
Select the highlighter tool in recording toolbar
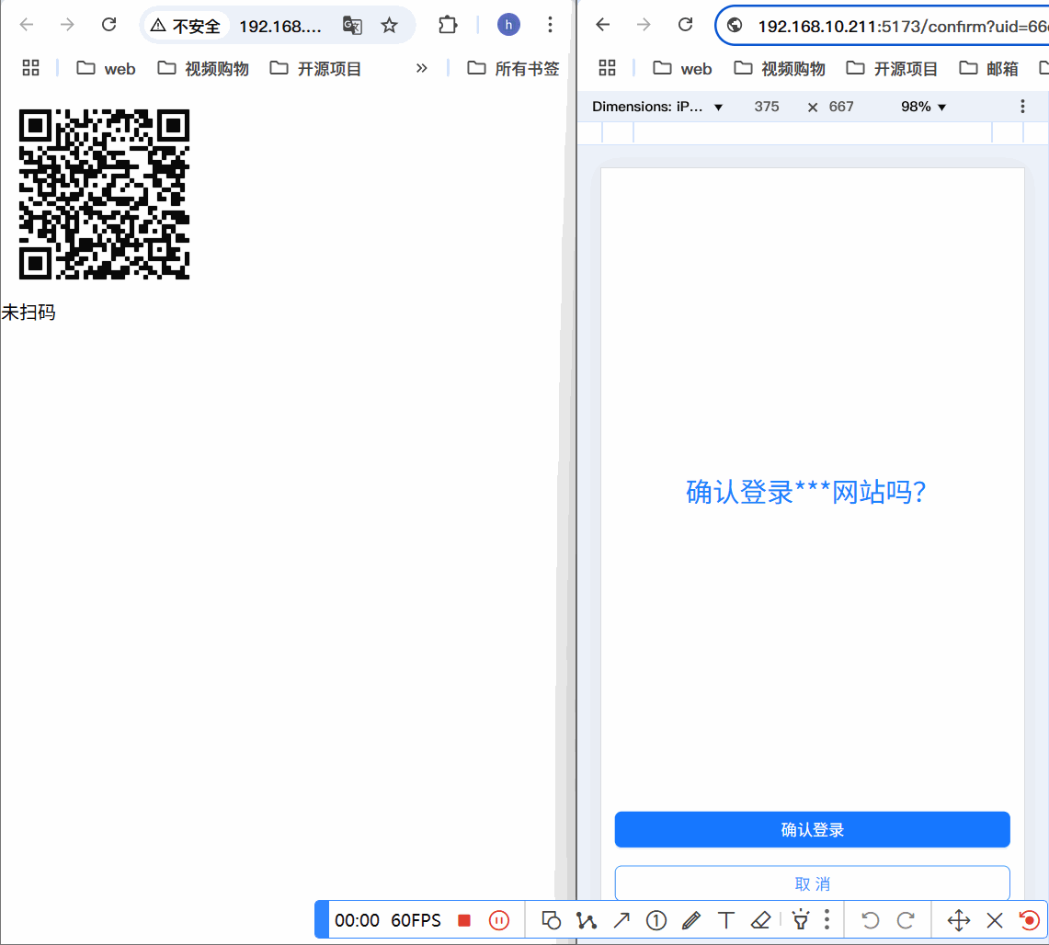800,919
